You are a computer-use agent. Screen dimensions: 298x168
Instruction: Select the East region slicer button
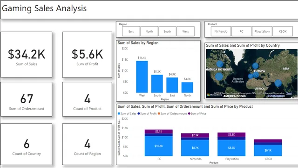pyautogui.click(x=131, y=31)
